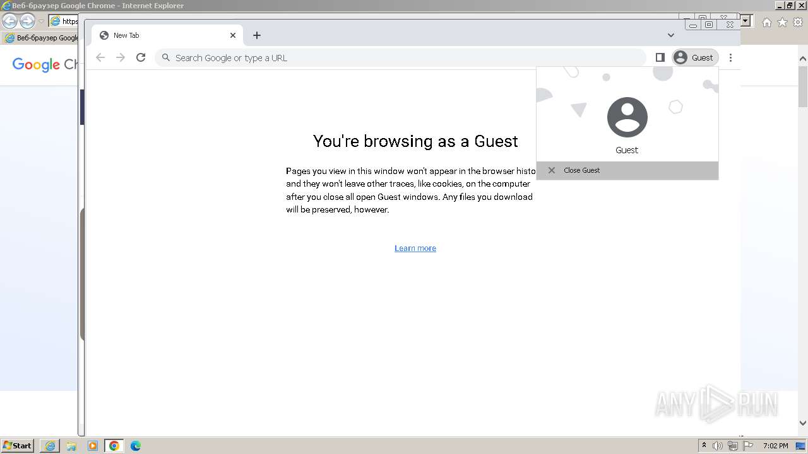Click Internet Explorer back button
Screen dimensions: 808x454
coord(9,21)
